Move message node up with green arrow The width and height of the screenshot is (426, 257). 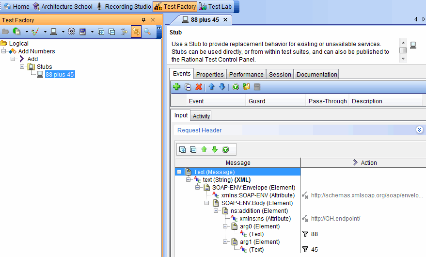(x=204, y=149)
